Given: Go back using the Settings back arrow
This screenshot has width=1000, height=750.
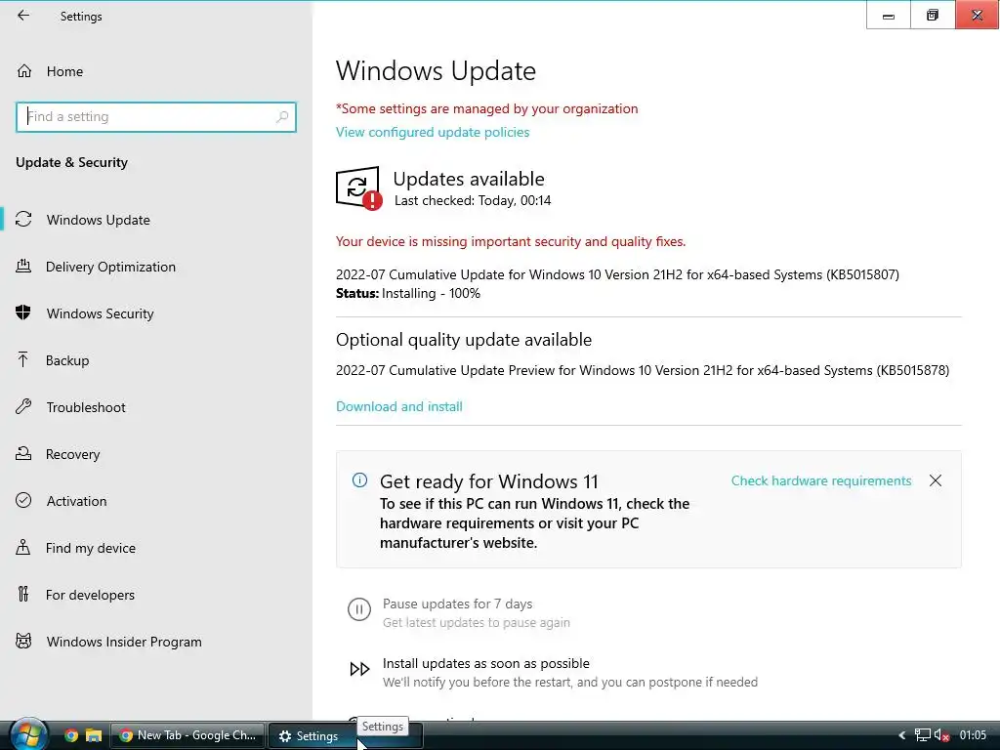Looking at the screenshot, I should [x=23, y=16].
